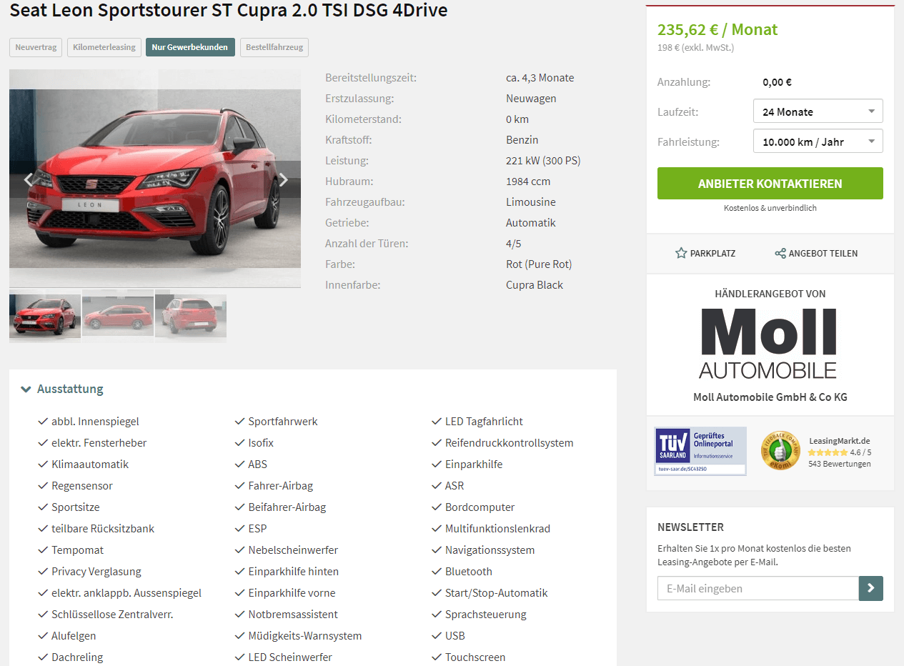This screenshot has width=904, height=666.
Task: Open the Moll Automobile dealer logo
Action: 768,343
